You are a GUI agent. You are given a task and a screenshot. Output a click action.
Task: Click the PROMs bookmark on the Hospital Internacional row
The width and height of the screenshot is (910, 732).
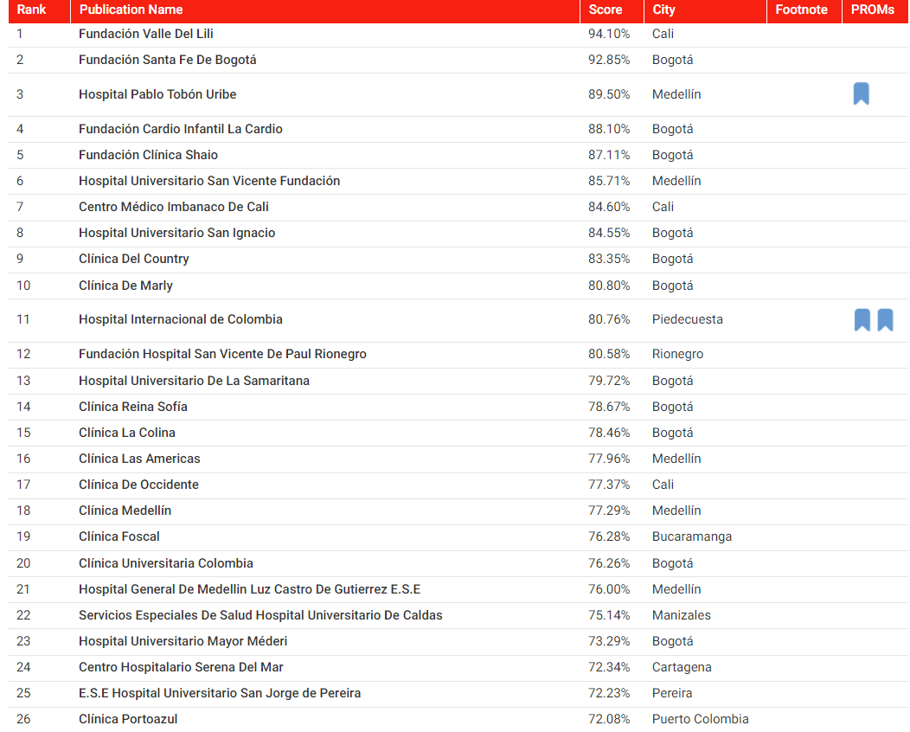(x=885, y=319)
